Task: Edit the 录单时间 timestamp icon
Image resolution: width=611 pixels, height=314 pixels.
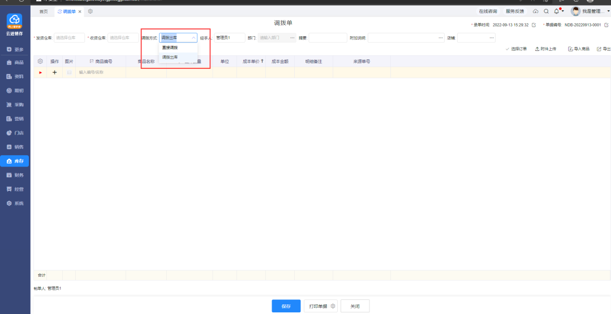Action: 534,25
